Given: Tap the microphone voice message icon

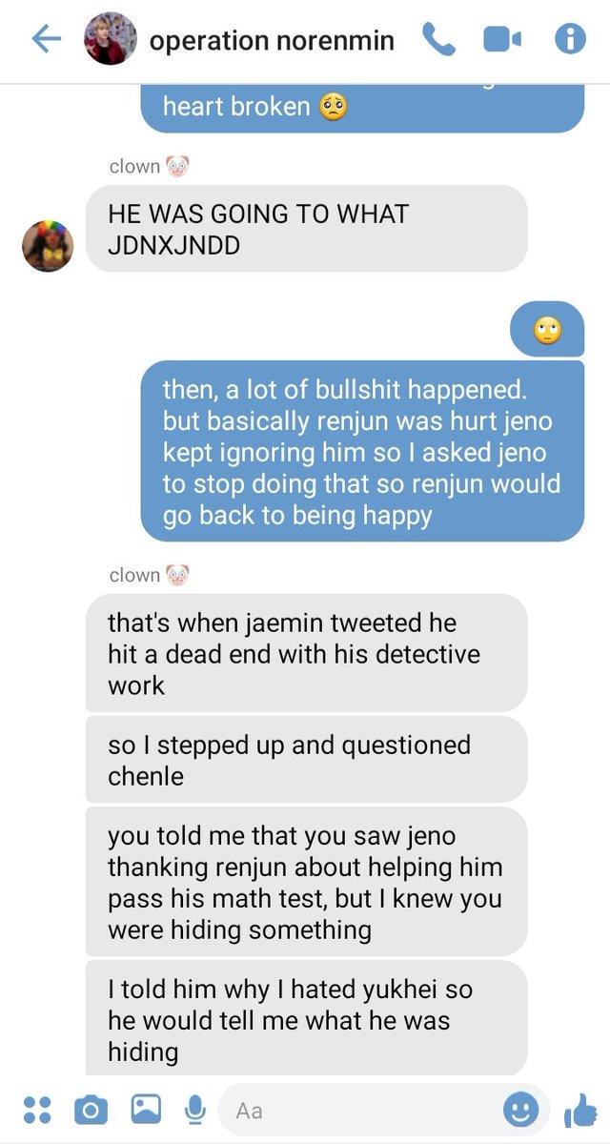Looking at the screenshot, I should coord(195,1110).
